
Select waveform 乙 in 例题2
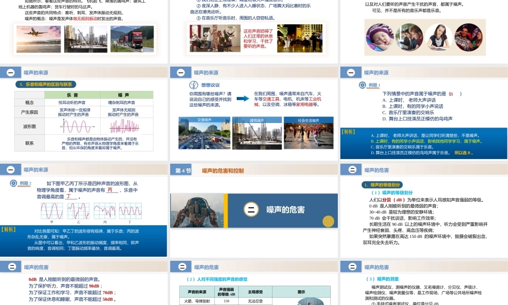click(78, 211)
